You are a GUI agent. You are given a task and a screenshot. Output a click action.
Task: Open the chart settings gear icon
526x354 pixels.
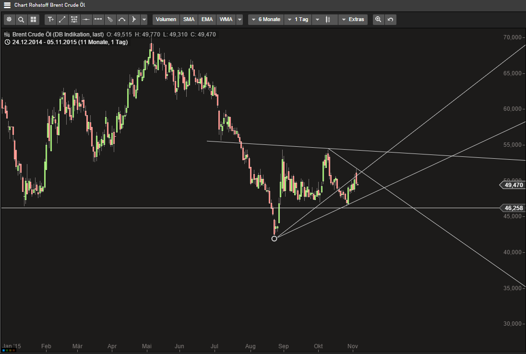click(9, 19)
